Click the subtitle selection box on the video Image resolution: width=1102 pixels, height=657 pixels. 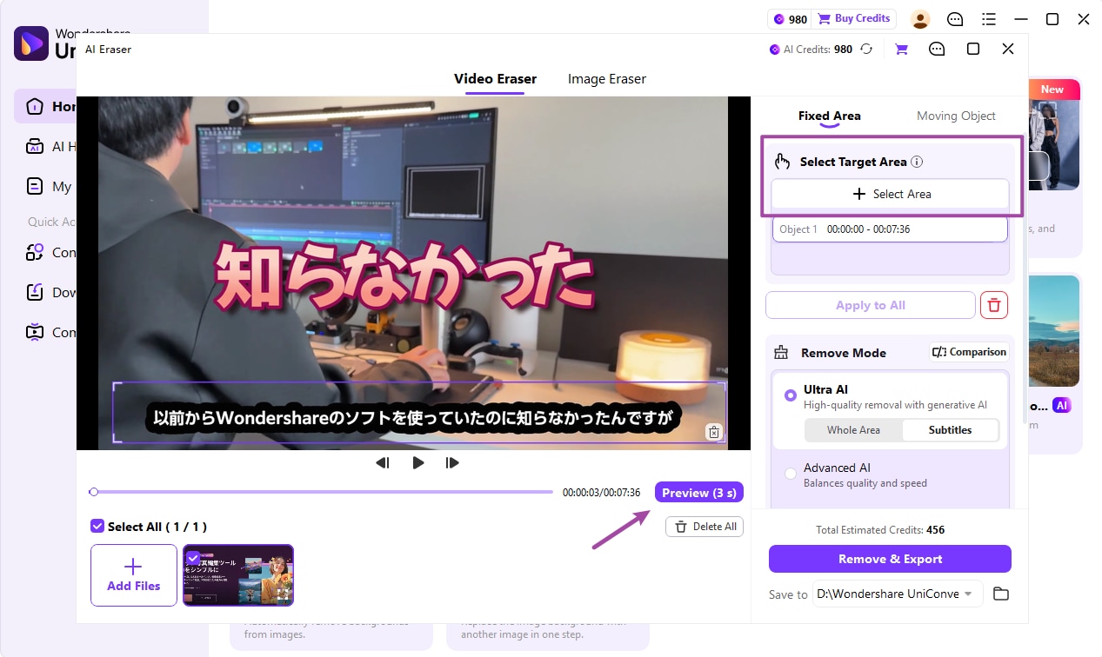coord(418,413)
